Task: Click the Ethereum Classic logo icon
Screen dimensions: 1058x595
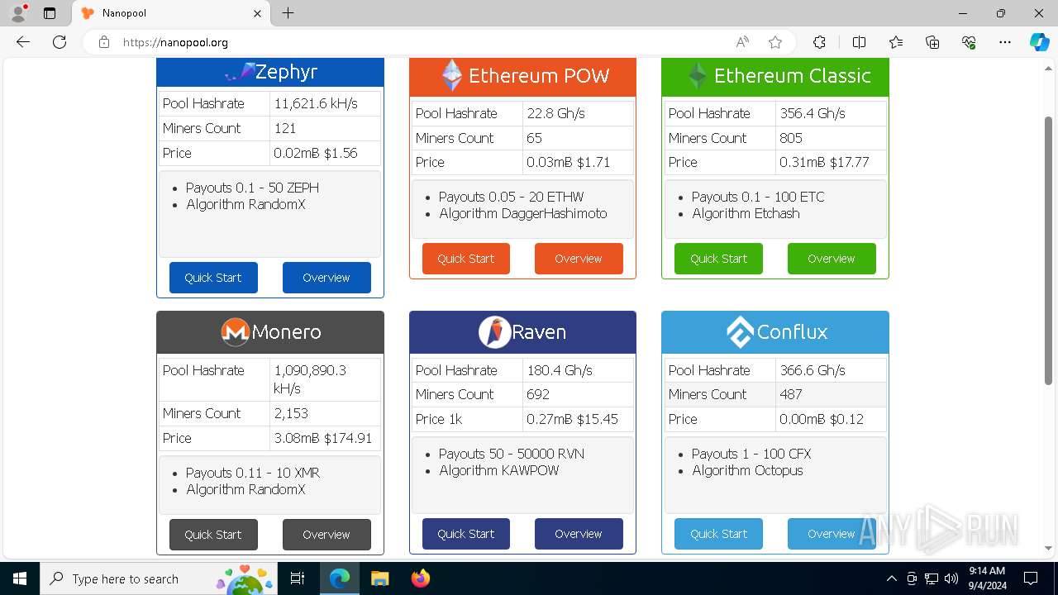Action: 698,75
